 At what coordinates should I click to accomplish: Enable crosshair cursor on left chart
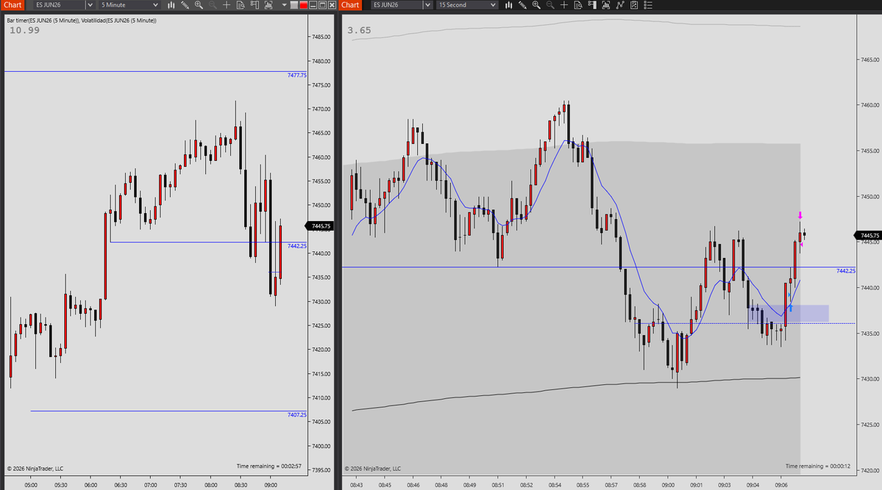coord(227,5)
